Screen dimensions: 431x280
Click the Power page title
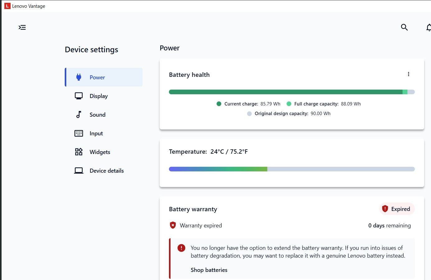point(170,48)
